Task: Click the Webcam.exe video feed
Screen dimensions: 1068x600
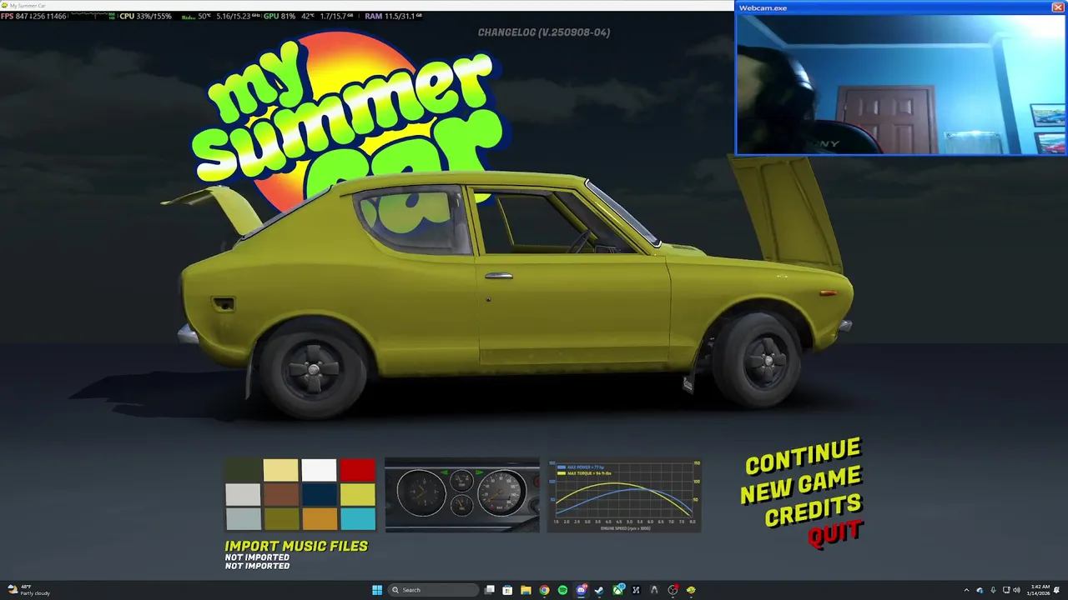Action: (900, 84)
